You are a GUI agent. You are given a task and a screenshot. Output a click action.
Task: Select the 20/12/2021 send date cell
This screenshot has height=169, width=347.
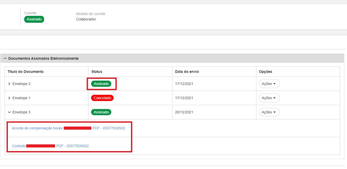(x=185, y=112)
